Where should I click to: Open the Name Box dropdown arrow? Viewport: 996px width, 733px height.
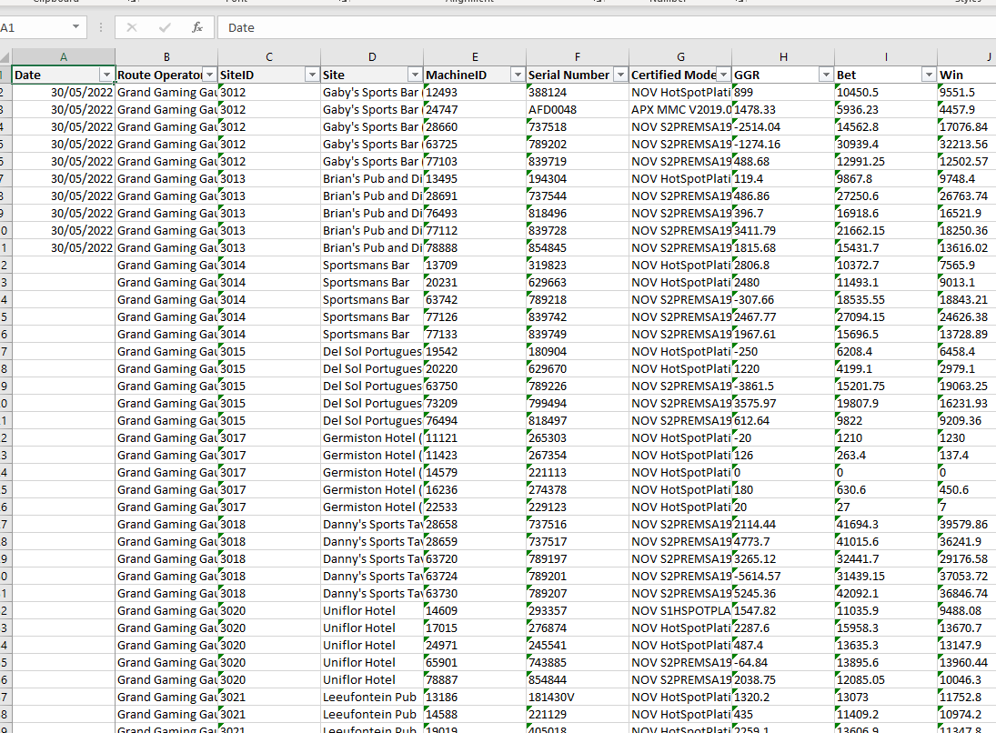tap(75, 26)
